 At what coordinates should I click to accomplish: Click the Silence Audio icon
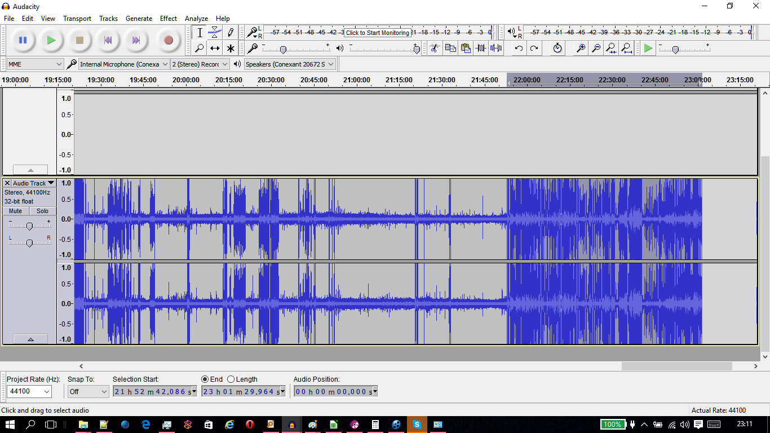[x=496, y=48]
